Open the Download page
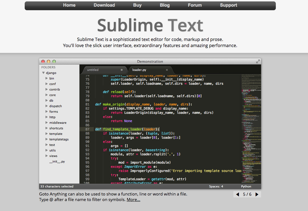 tap(104, 5)
